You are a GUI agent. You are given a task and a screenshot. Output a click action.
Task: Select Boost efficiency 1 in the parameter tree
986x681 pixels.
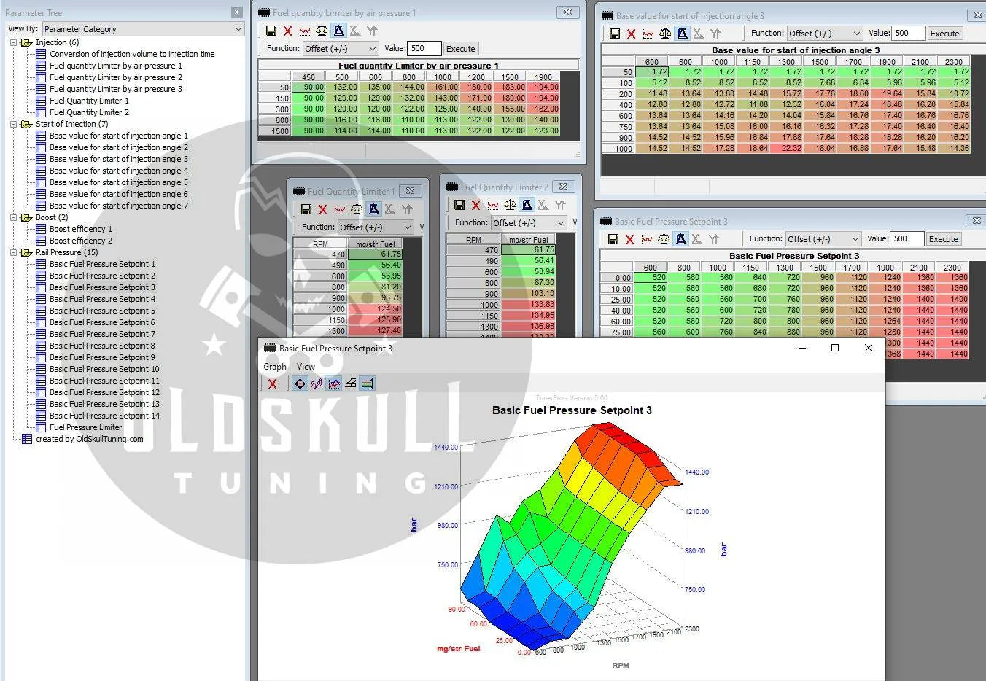(x=80, y=229)
